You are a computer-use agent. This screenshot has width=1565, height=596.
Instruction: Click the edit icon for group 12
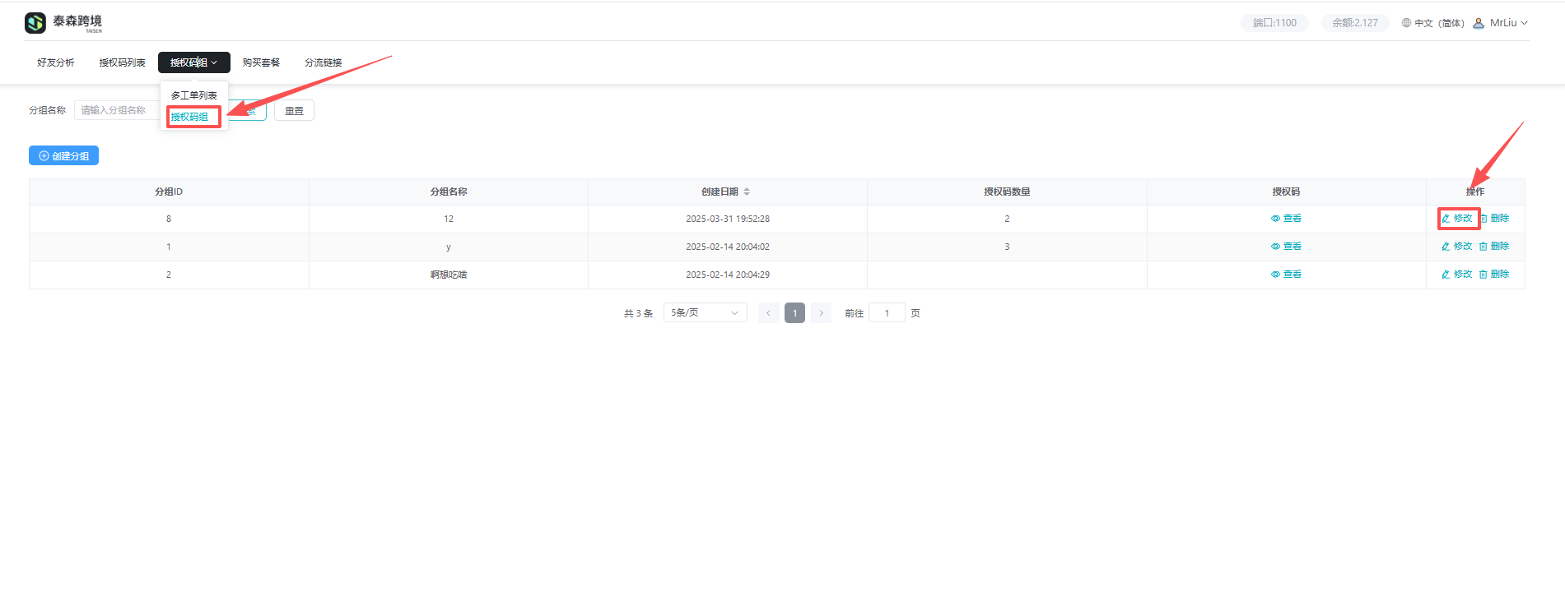click(1446, 219)
